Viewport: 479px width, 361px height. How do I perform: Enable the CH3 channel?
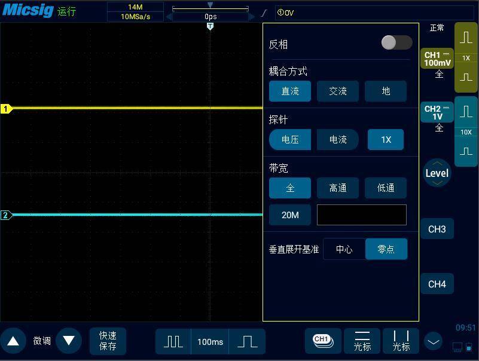(437, 229)
